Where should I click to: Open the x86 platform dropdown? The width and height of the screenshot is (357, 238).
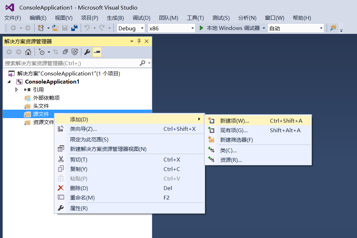171,28
